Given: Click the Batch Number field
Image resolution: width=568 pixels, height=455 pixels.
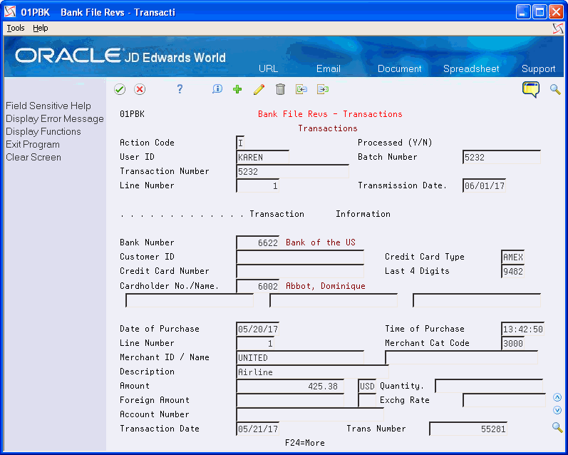Looking at the screenshot, I should click(501, 157).
